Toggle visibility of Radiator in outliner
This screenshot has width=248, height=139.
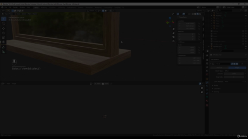point(246,16)
